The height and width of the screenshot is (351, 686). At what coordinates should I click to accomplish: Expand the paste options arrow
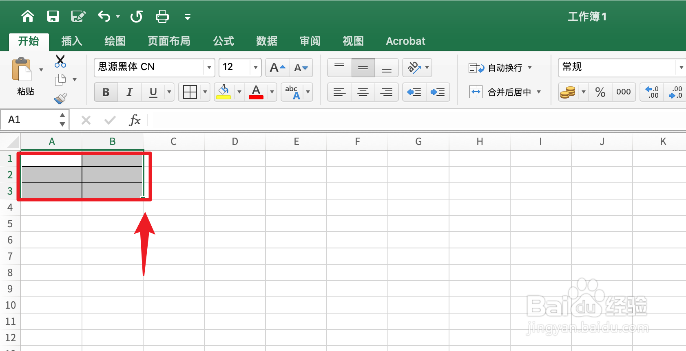(x=41, y=70)
